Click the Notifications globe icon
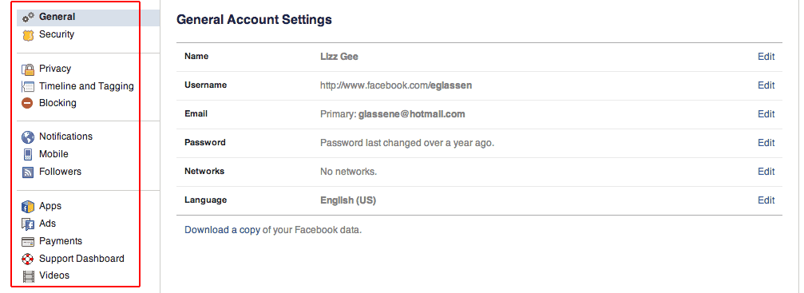The height and width of the screenshot is (293, 804). coord(28,137)
